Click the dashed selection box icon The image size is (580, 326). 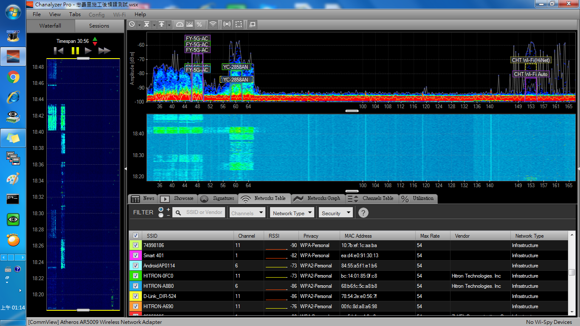(239, 25)
